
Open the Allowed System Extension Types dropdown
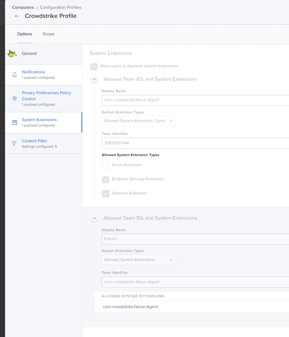(139, 121)
